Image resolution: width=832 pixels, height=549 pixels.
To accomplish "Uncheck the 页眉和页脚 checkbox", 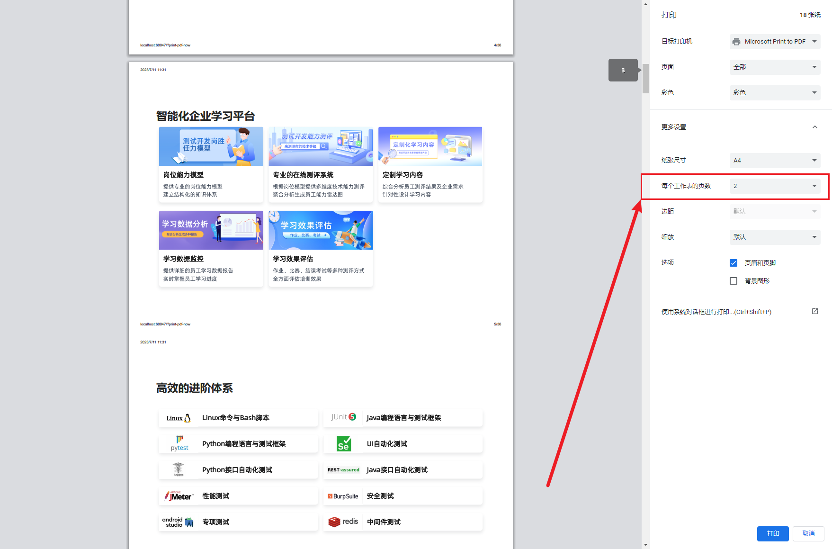I will (x=734, y=263).
